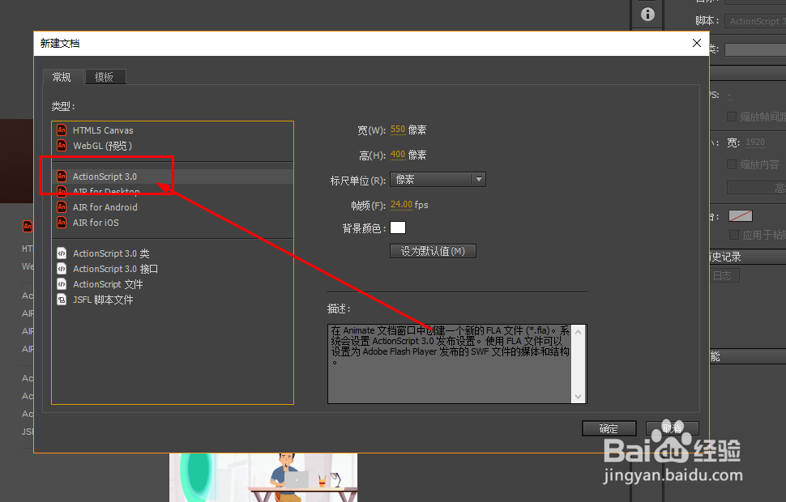Click the 设为默认值(M) button
The height and width of the screenshot is (502, 786).
click(x=433, y=251)
